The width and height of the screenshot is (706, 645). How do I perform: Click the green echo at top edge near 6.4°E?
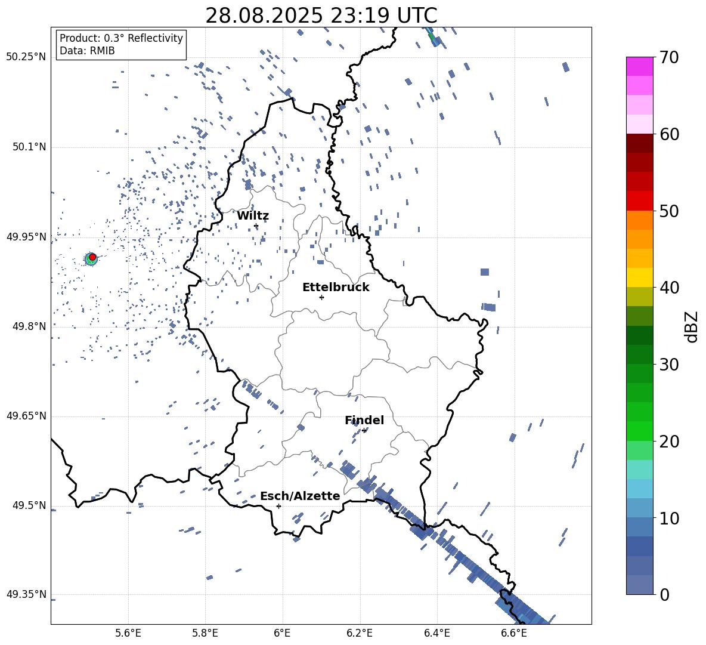[431, 35]
